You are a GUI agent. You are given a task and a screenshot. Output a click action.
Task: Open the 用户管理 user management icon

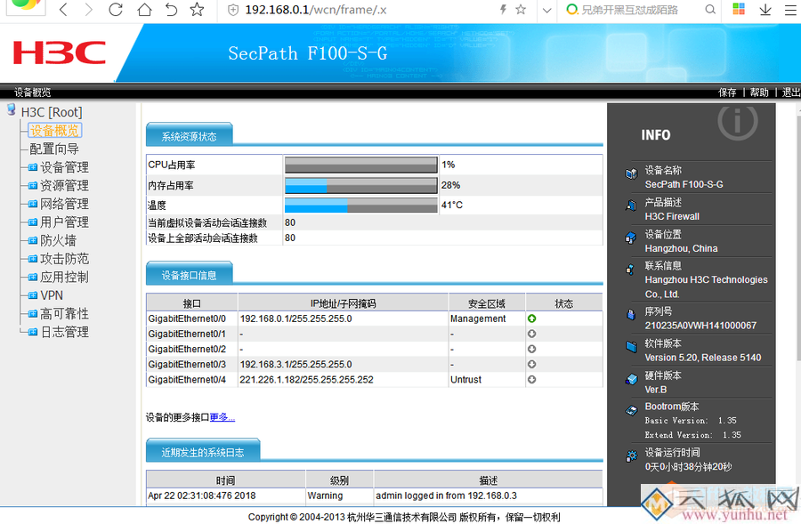click(x=33, y=222)
